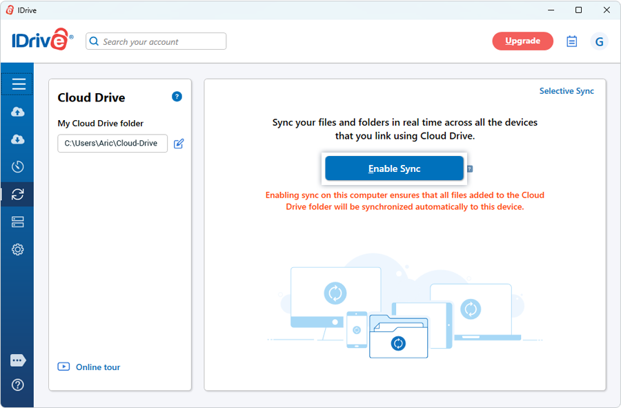
Task: Open the Scheduler clock icon
Action: click(x=17, y=167)
